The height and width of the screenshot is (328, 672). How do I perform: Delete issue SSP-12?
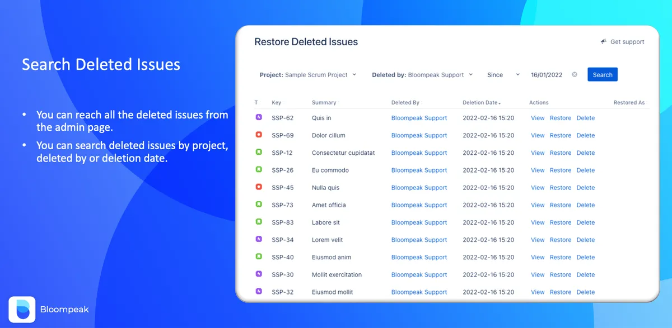(x=586, y=153)
